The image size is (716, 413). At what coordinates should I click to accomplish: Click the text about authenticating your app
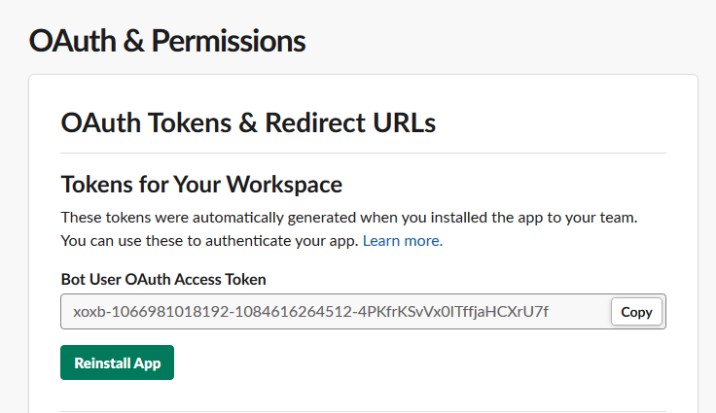tap(210, 240)
